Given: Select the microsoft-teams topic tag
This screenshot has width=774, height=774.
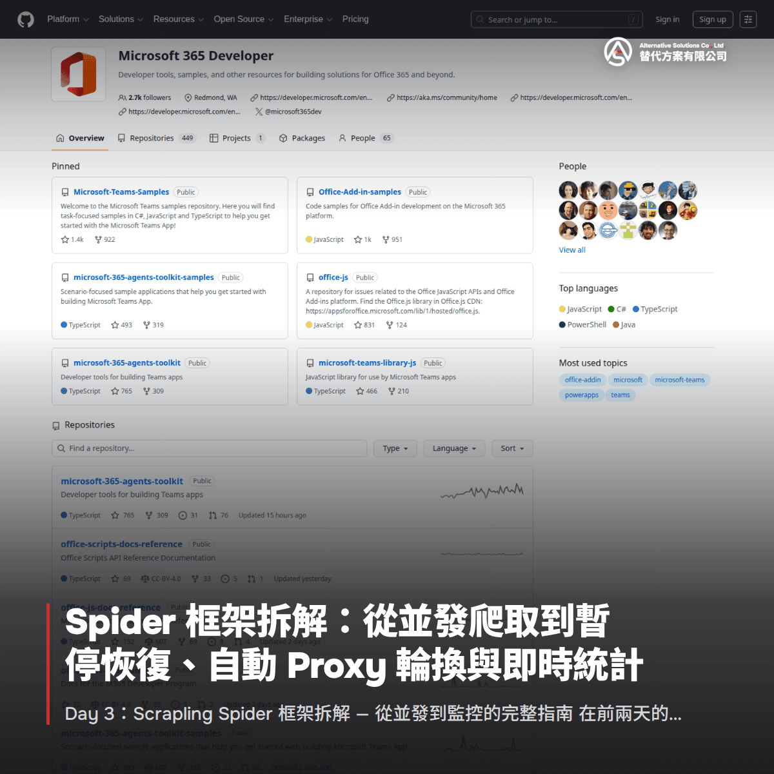Looking at the screenshot, I should [x=680, y=380].
